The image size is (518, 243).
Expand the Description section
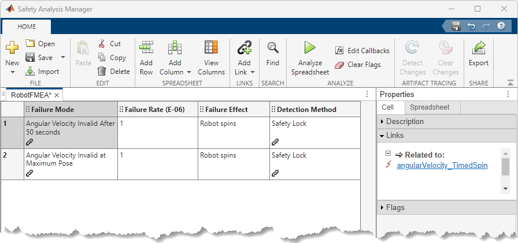tap(405, 122)
